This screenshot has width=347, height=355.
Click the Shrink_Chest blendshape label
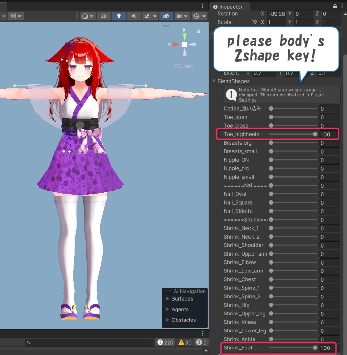tap(239, 279)
